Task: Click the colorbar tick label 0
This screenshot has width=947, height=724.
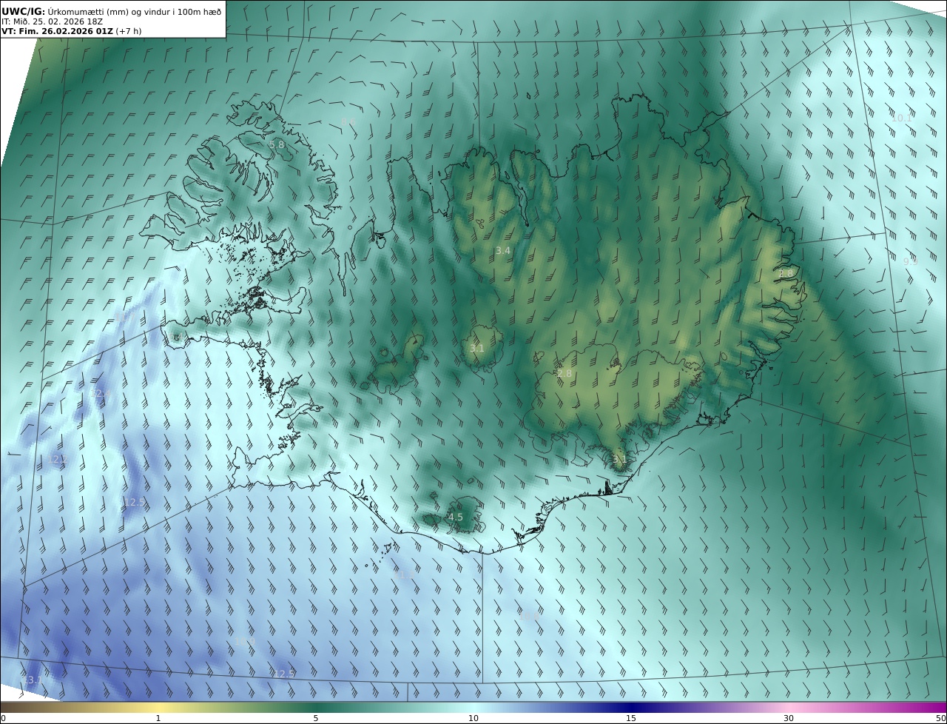Action: (x=3, y=718)
